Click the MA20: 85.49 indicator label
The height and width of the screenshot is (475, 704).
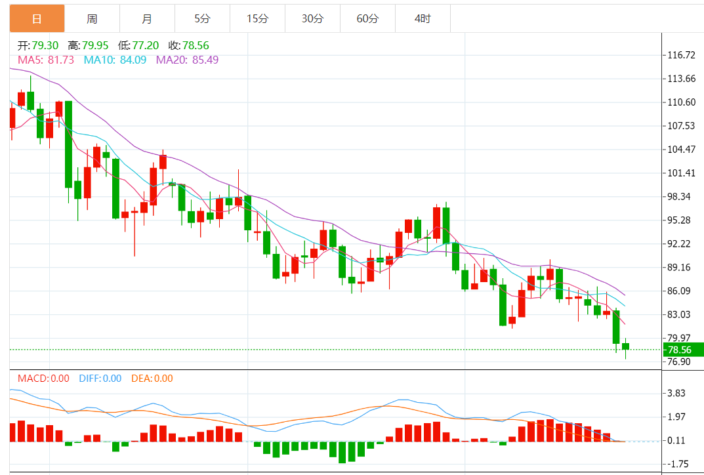[187, 60]
